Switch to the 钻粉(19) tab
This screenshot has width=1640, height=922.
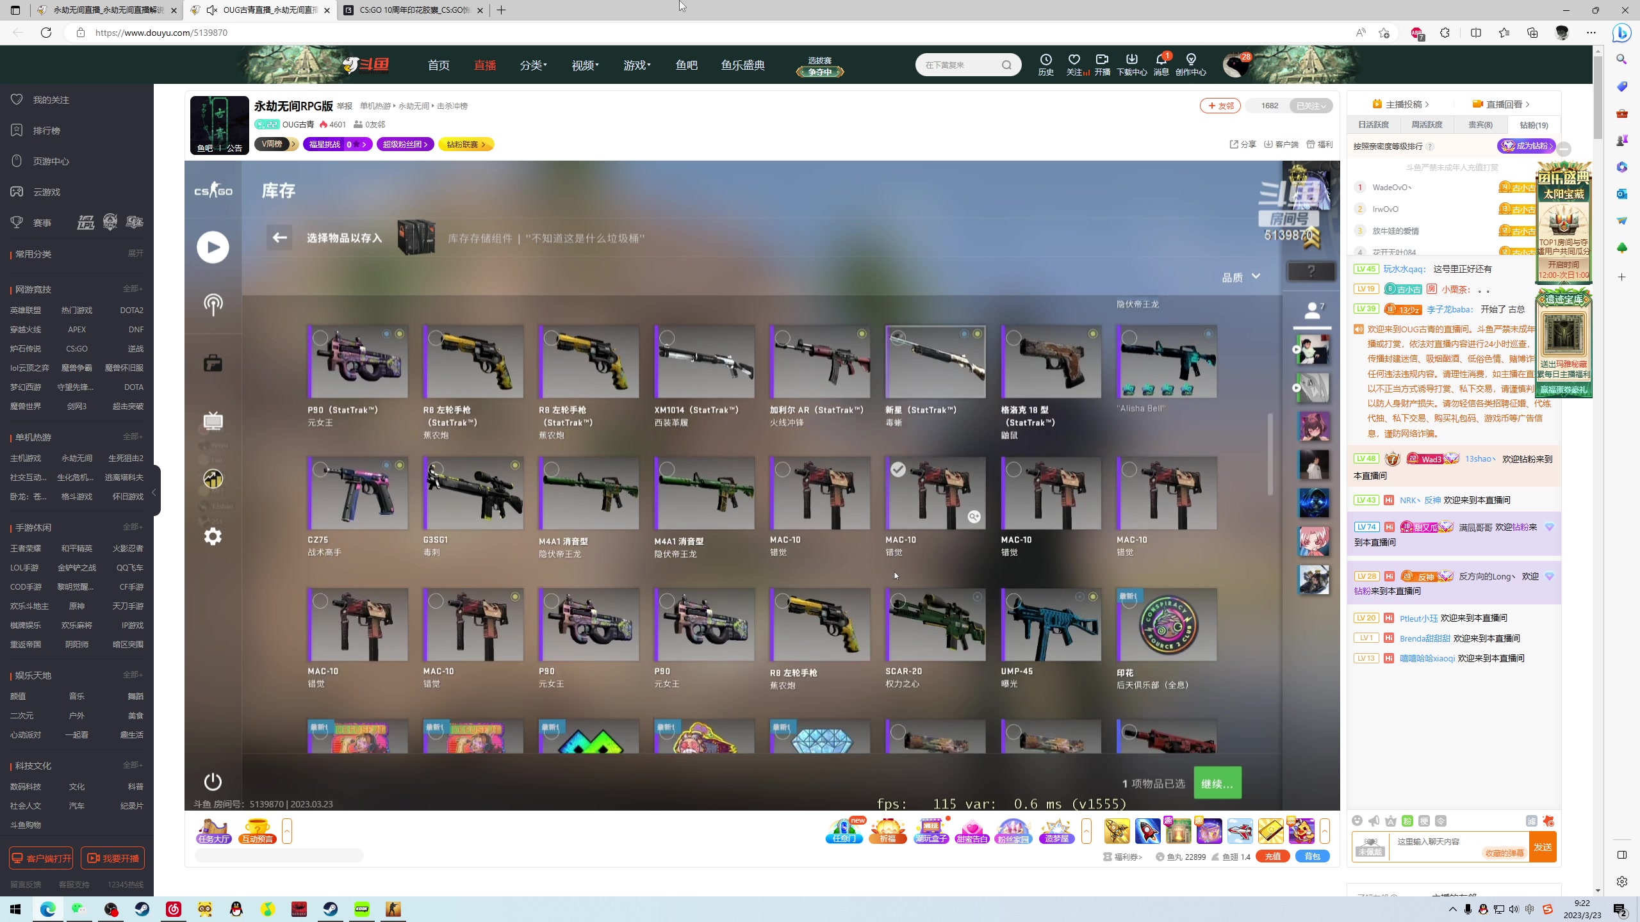click(1534, 125)
